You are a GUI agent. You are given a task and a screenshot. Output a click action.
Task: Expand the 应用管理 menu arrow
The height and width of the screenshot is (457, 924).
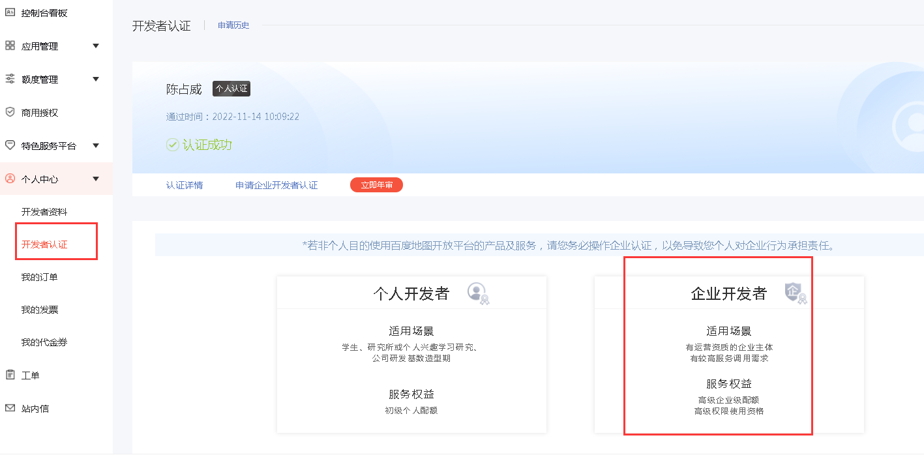pyautogui.click(x=96, y=46)
